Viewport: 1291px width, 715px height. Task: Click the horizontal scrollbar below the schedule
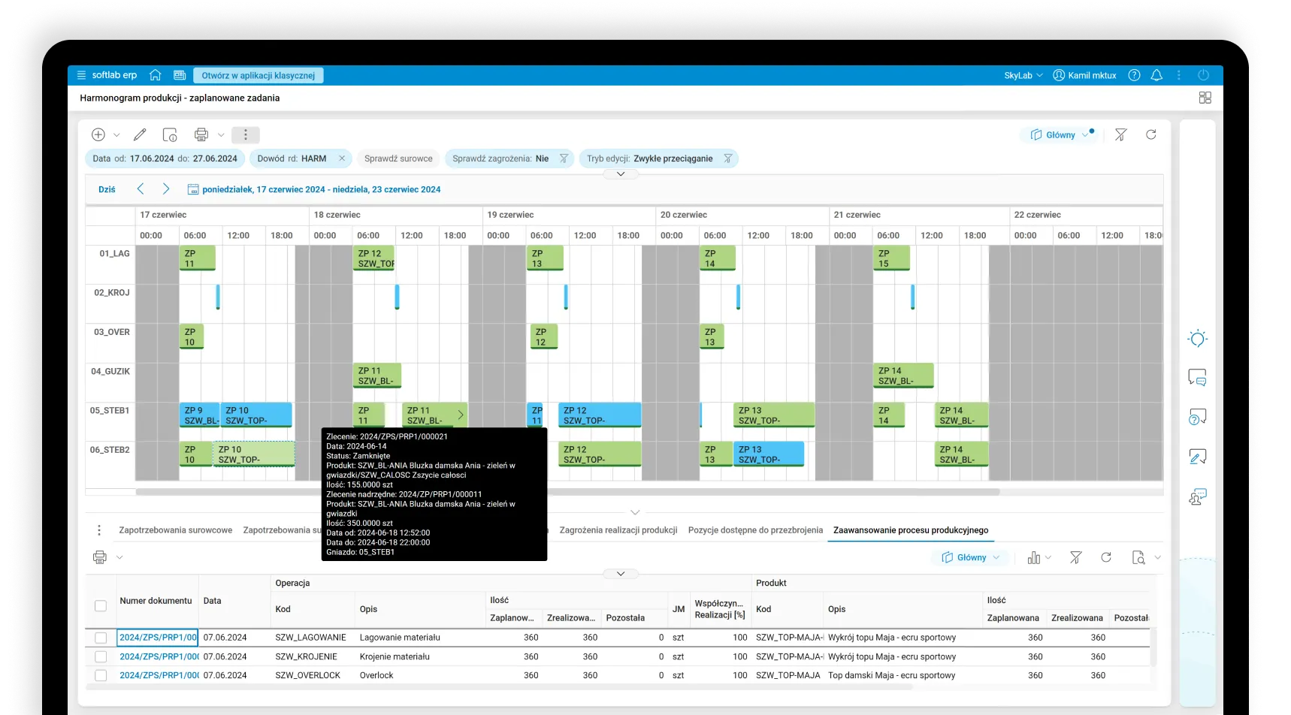pos(567,493)
